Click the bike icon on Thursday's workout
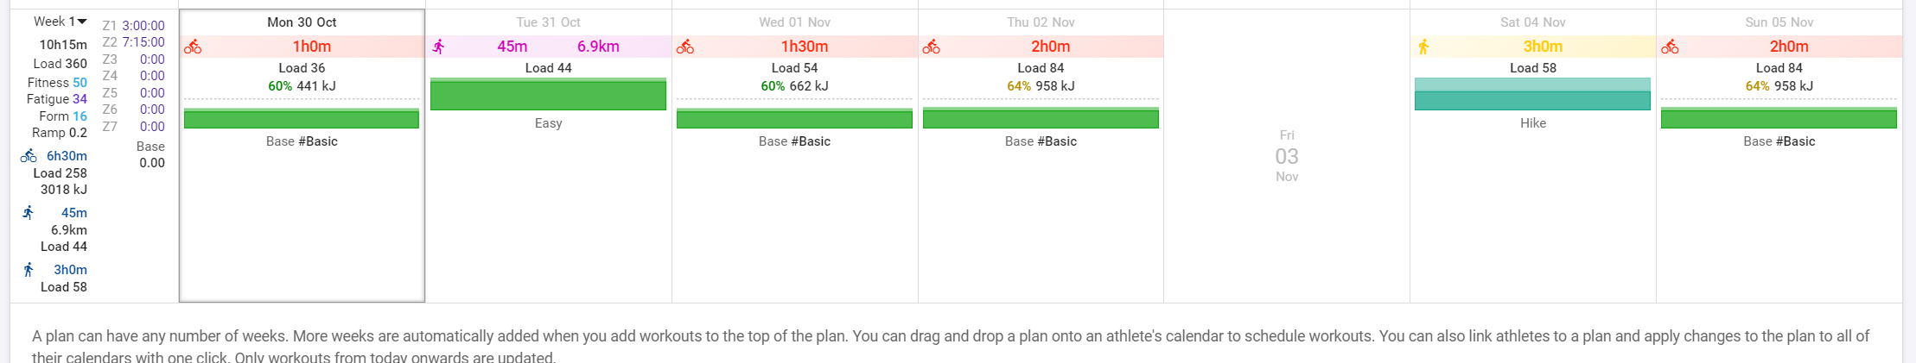 pos(932,47)
